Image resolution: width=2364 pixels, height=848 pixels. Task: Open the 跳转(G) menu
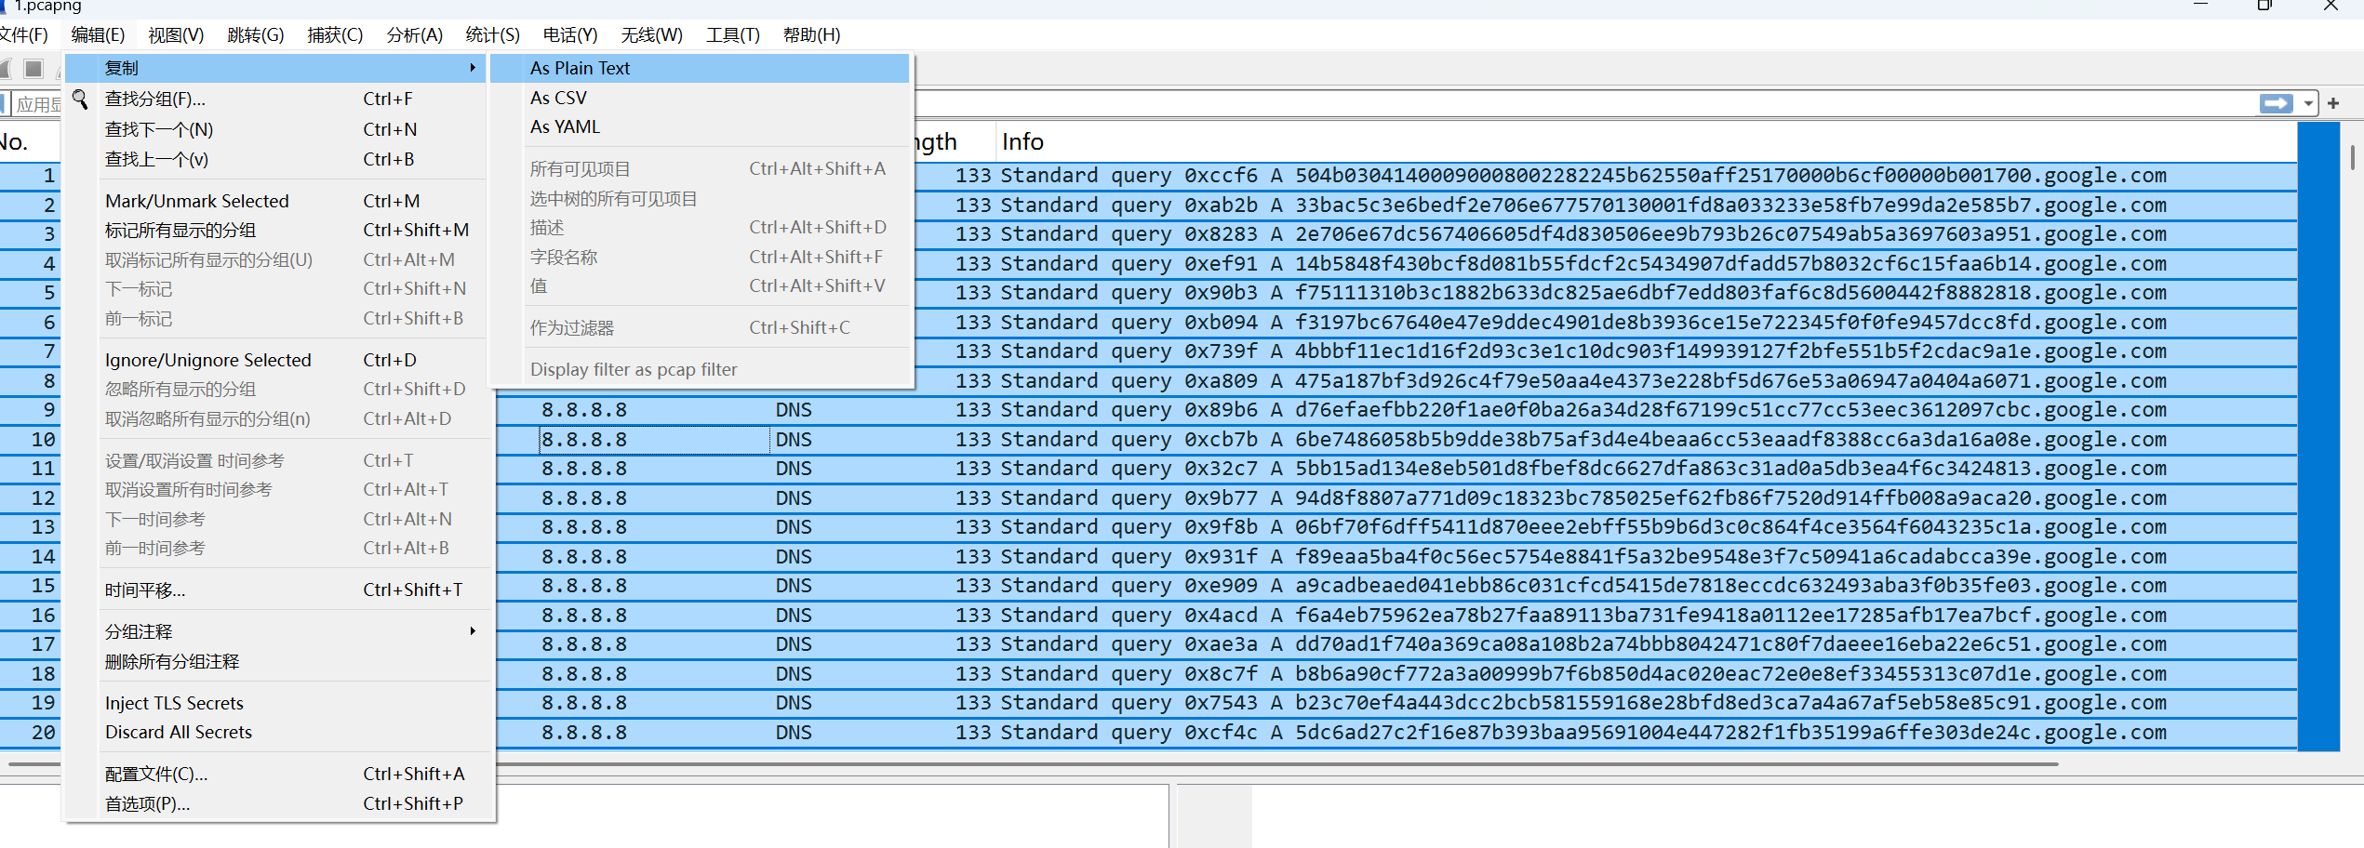pyautogui.click(x=255, y=35)
